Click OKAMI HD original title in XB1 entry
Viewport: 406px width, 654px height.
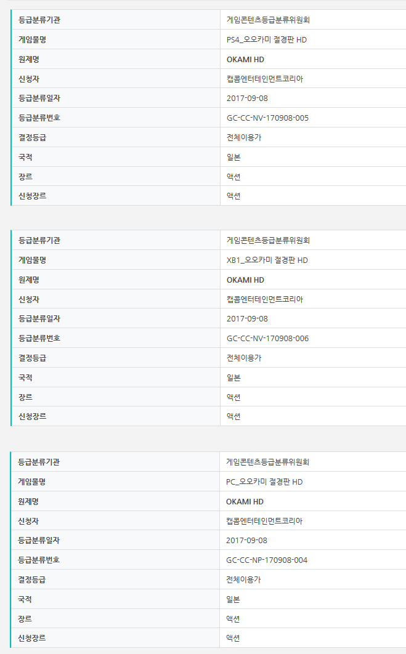coord(245,280)
